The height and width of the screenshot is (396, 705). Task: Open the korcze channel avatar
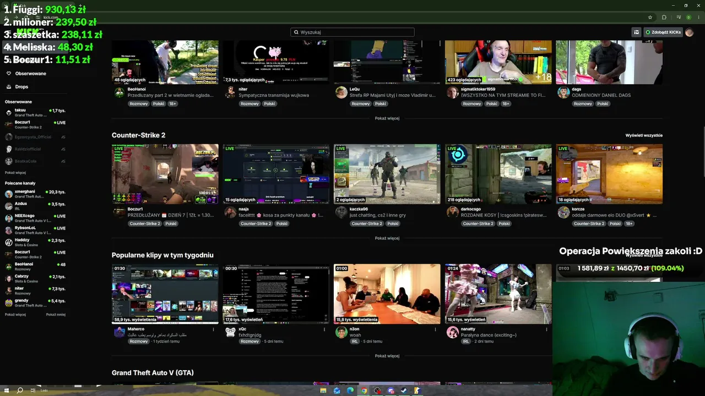pos(563,212)
